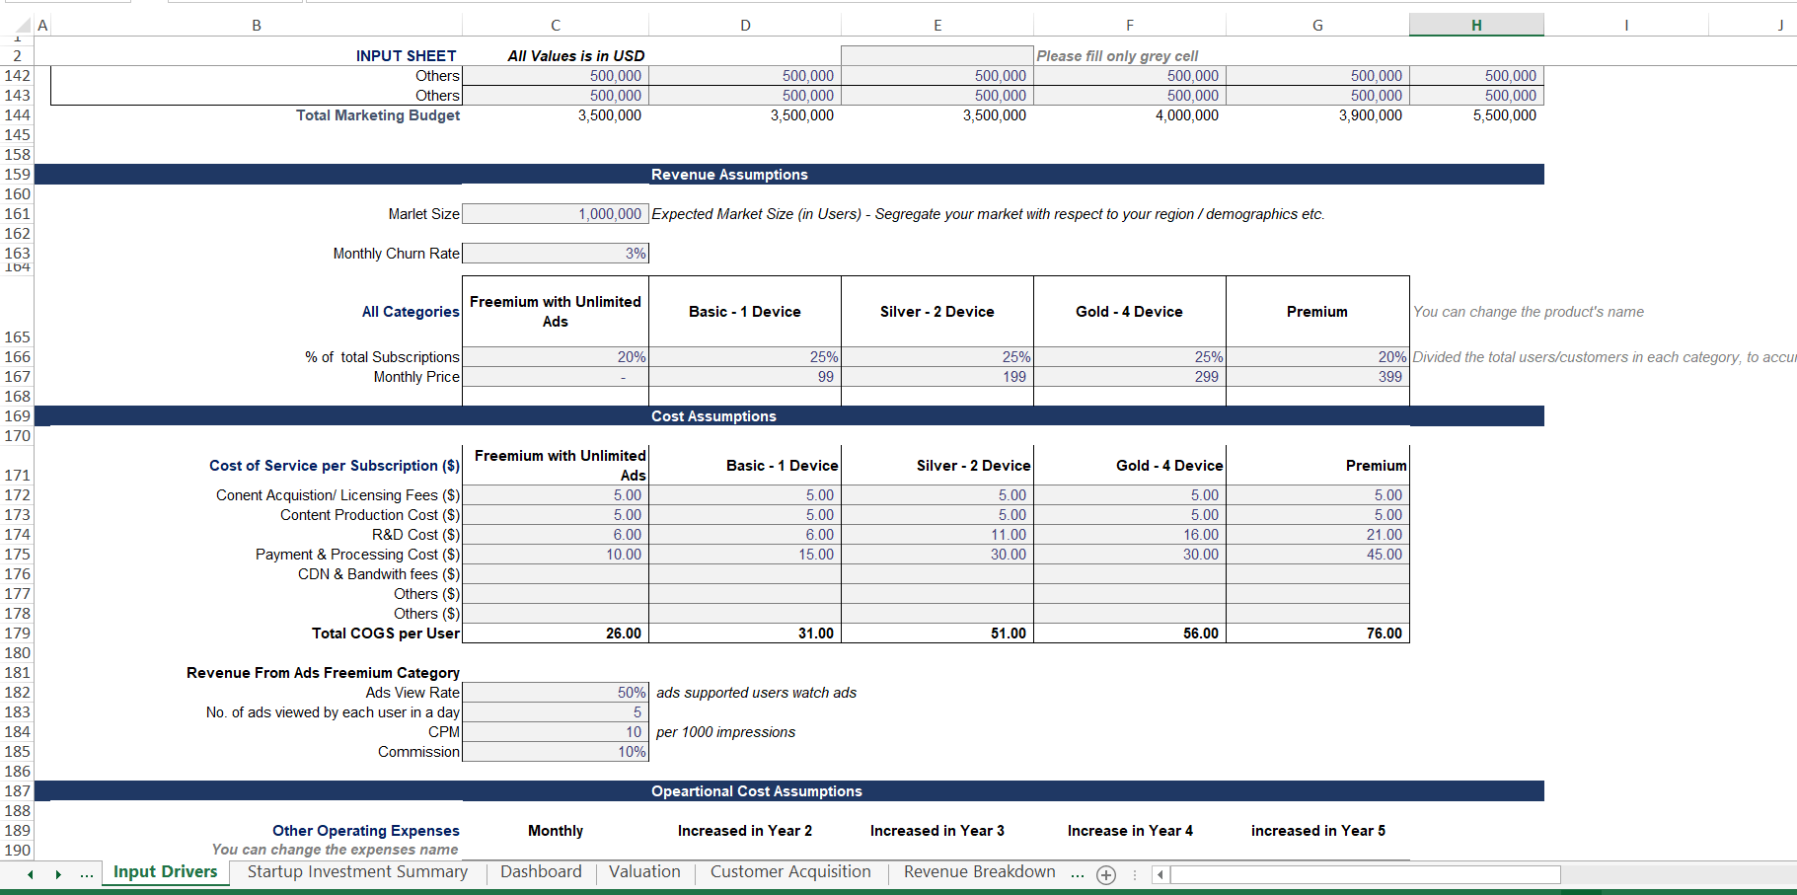Select Freemium Total COGS 26.00 cell
This screenshot has height=895, width=1797.
[556, 634]
